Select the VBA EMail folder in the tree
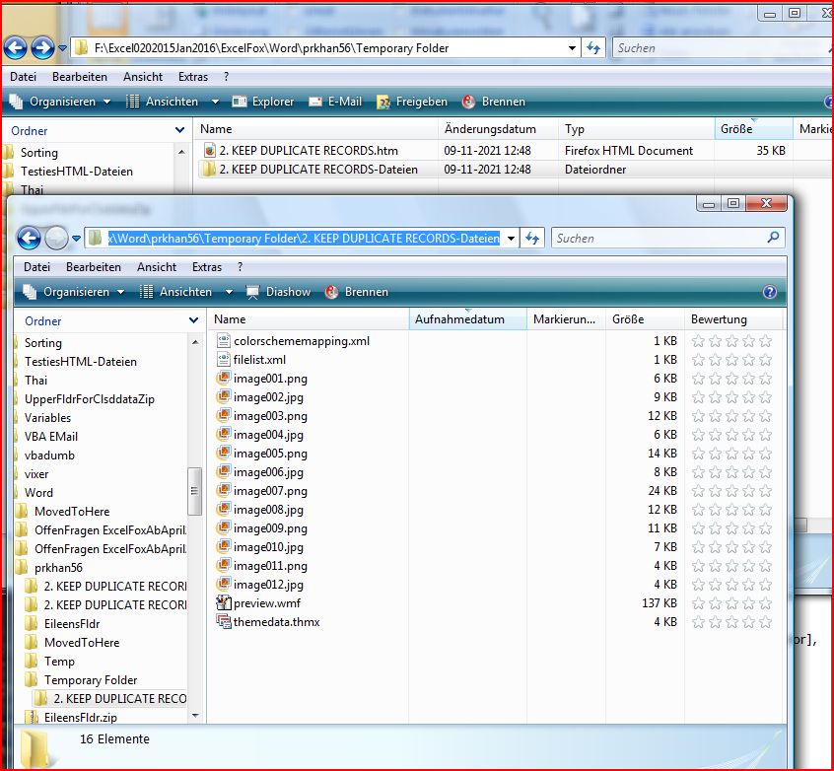 point(51,437)
